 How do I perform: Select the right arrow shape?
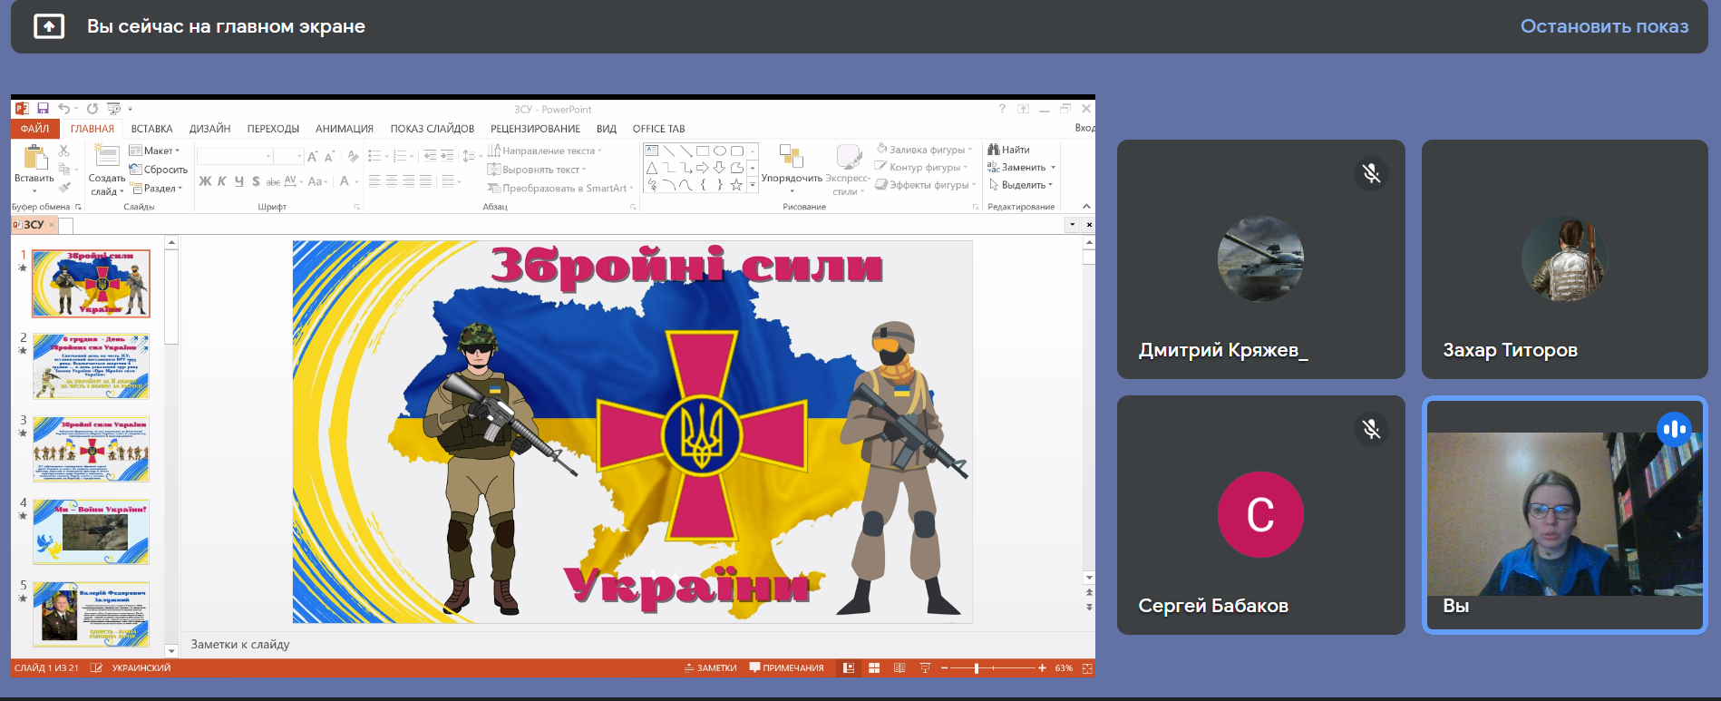pos(702,168)
